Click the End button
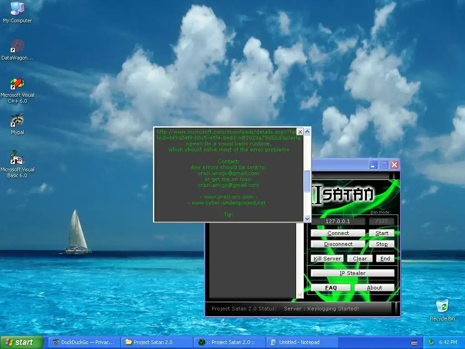Screen dimensions: 465x349 [385, 259]
